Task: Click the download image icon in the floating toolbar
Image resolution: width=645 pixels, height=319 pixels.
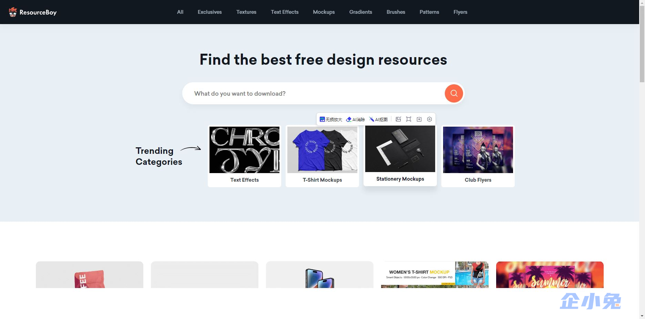Action: click(x=419, y=119)
